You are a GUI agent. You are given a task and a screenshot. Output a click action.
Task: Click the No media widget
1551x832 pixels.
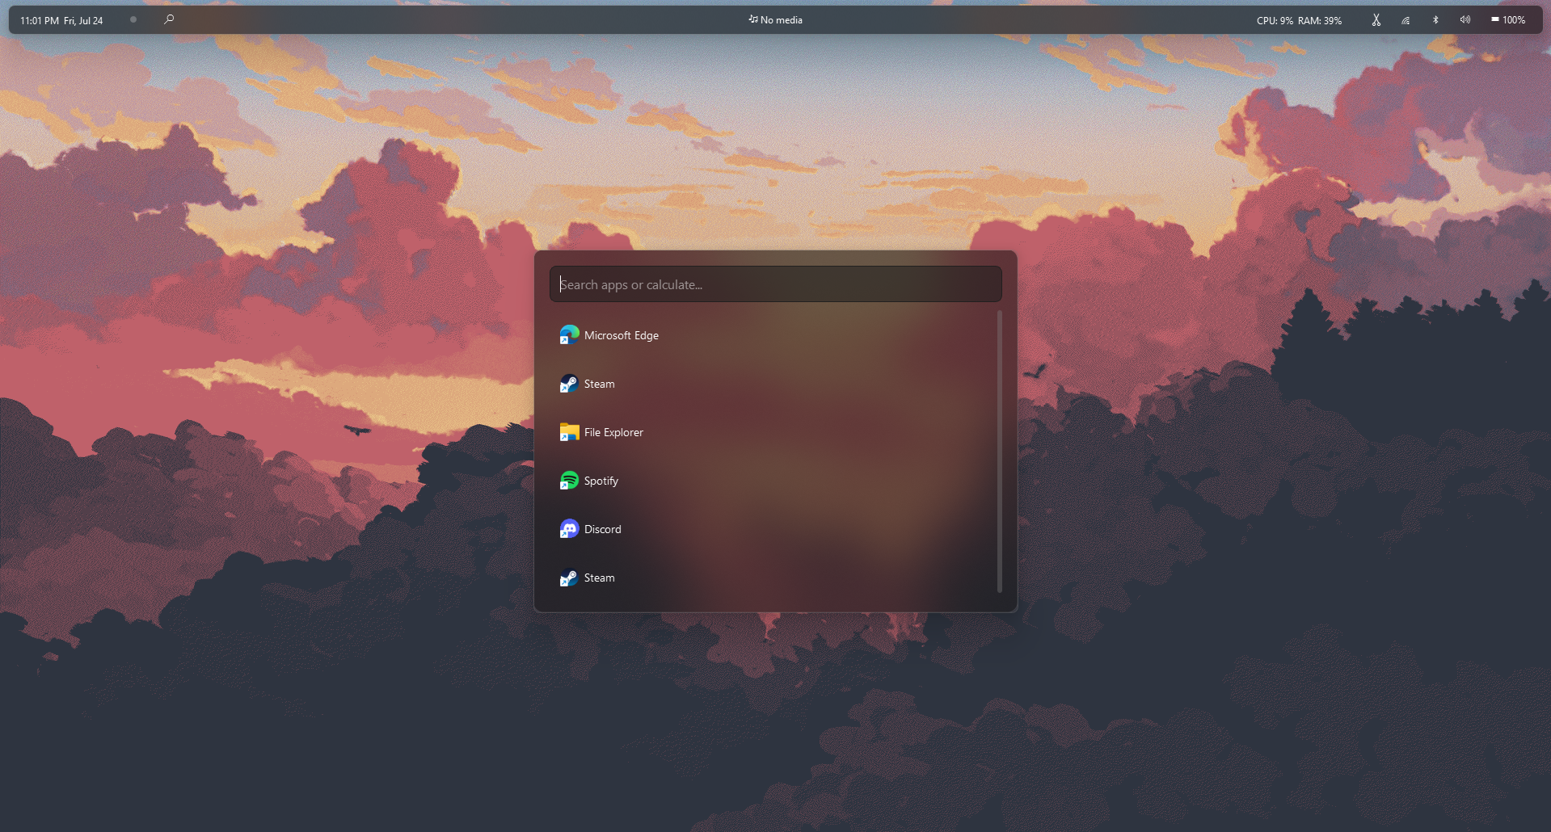pyautogui.click(x=775, y=20)
